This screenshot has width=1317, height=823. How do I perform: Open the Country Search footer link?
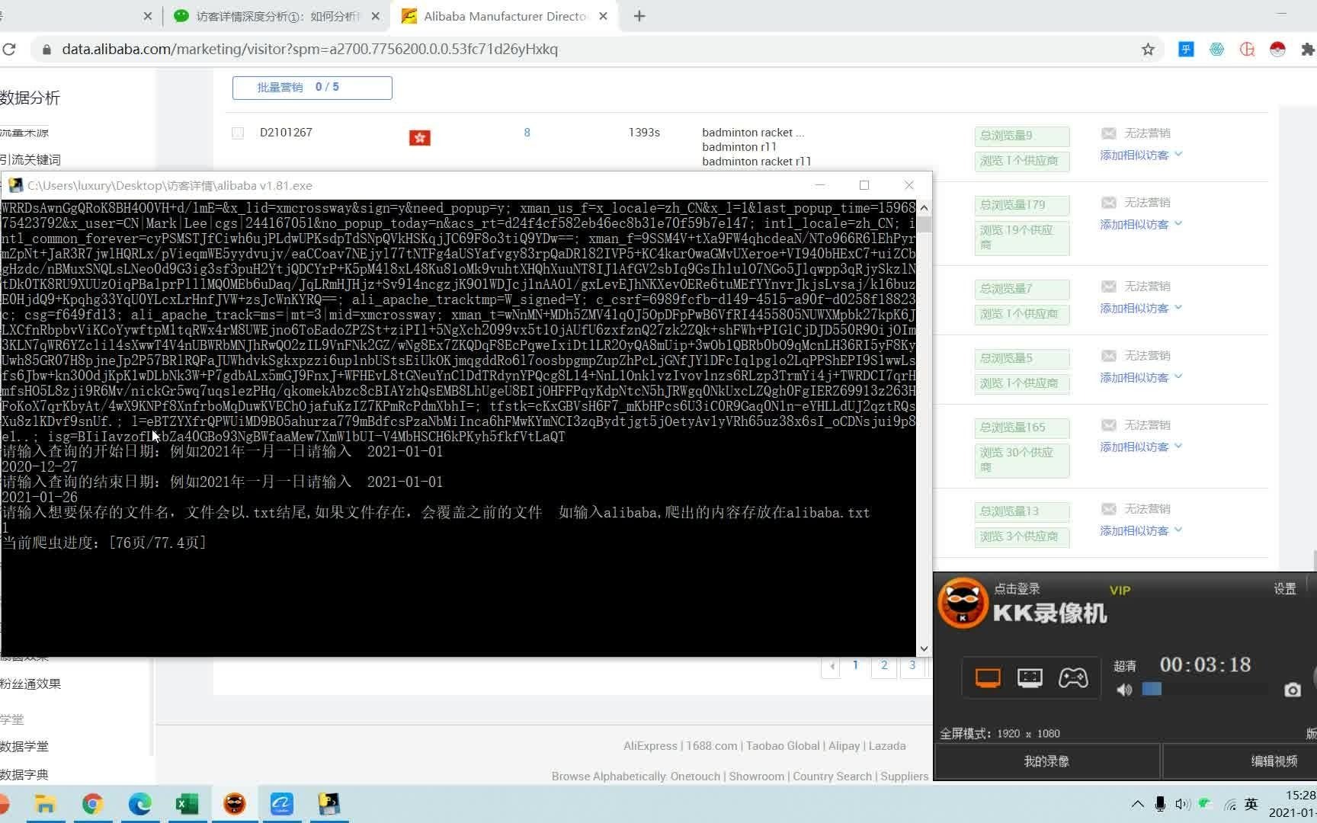pyautogui.click(x=832, y=777)
